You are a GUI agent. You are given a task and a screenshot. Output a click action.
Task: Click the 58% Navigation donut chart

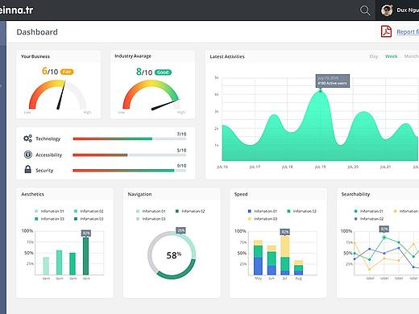172,255
